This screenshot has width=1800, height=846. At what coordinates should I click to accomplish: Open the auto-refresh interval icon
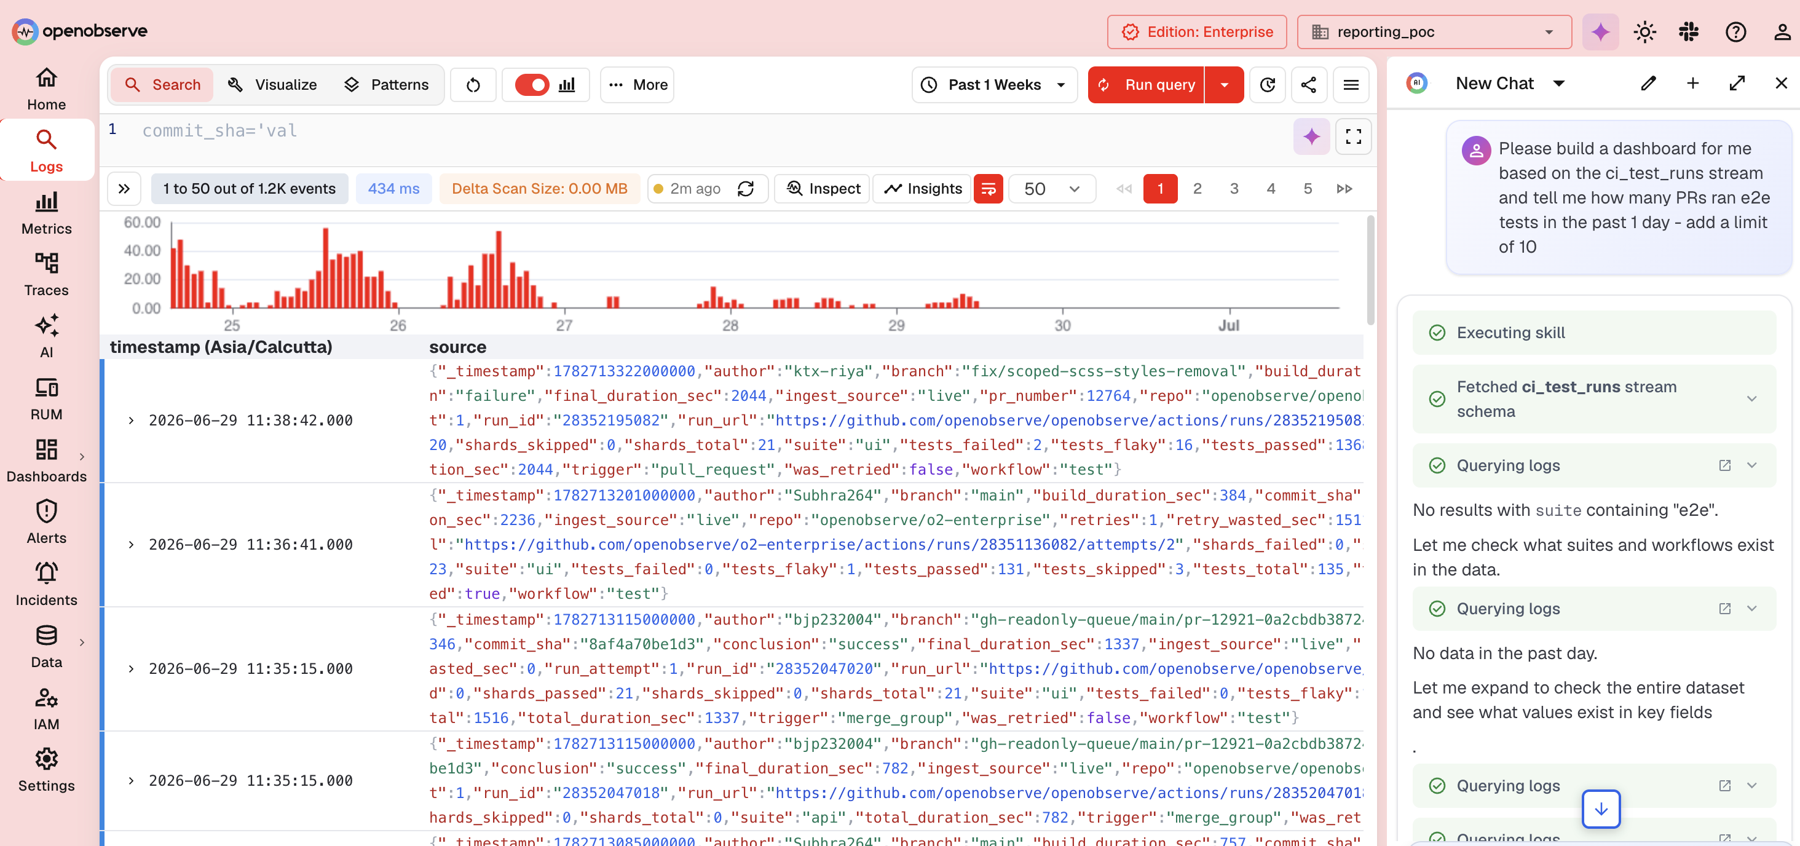point(1267,84)
